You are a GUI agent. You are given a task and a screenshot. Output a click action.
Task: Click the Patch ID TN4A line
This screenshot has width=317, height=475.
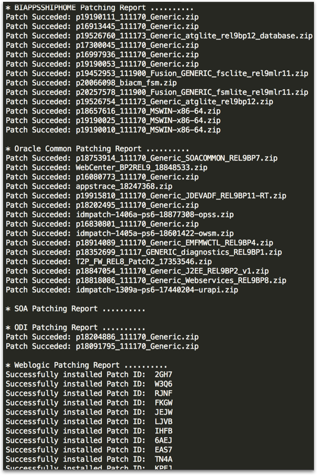[89, 459]
